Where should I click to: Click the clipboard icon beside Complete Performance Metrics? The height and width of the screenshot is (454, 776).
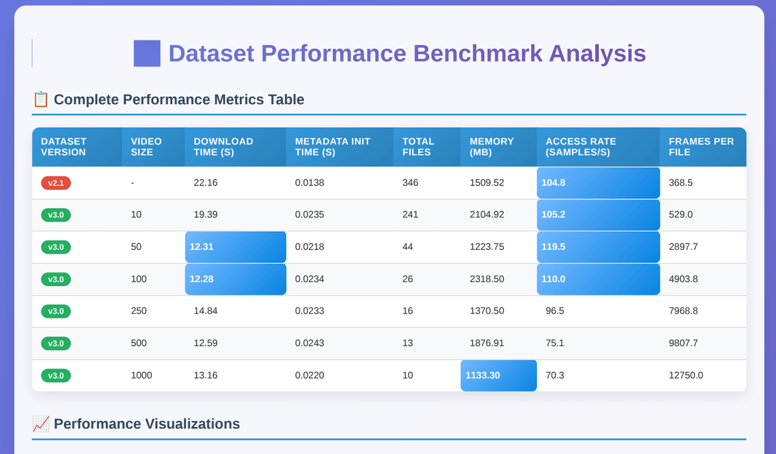41,99
